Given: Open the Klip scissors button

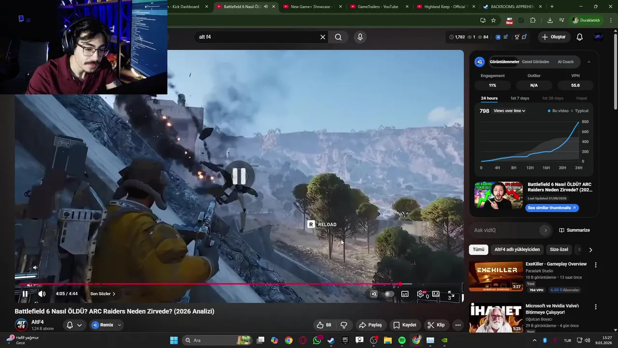Looking at the screenshot, I should click(x=436, y=325).
